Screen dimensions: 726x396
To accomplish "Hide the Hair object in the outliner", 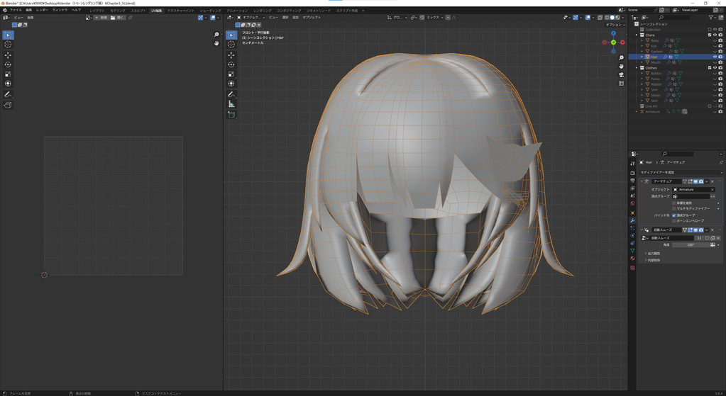I will (x=715, y=57).
